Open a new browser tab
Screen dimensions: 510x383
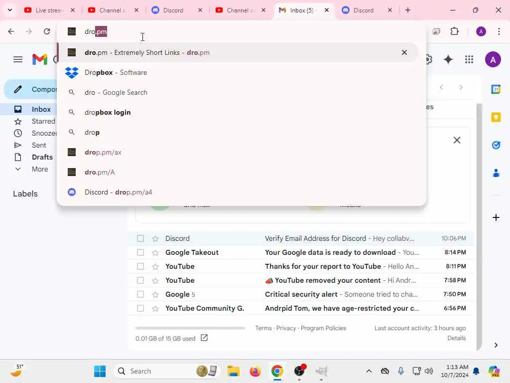point(407,10)
